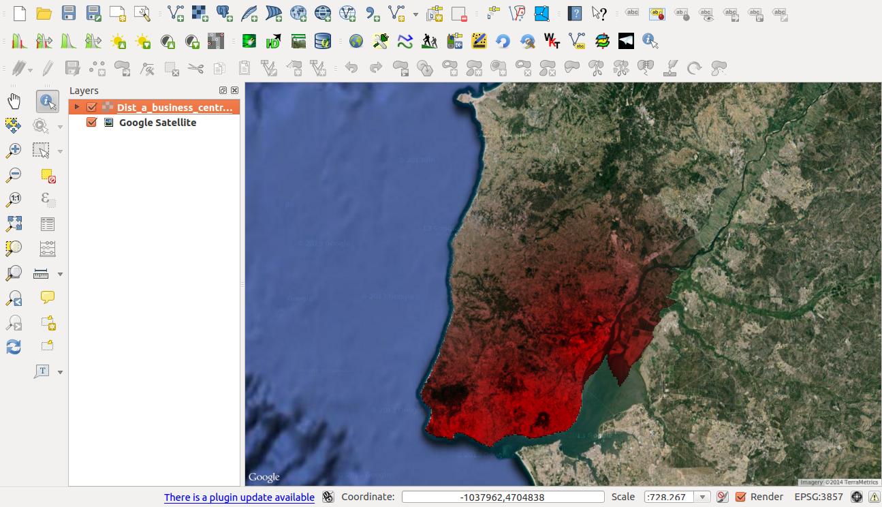Screen dimensions: 882x507
Task: Show map tips speech bubble
Action: click(48, 298)
